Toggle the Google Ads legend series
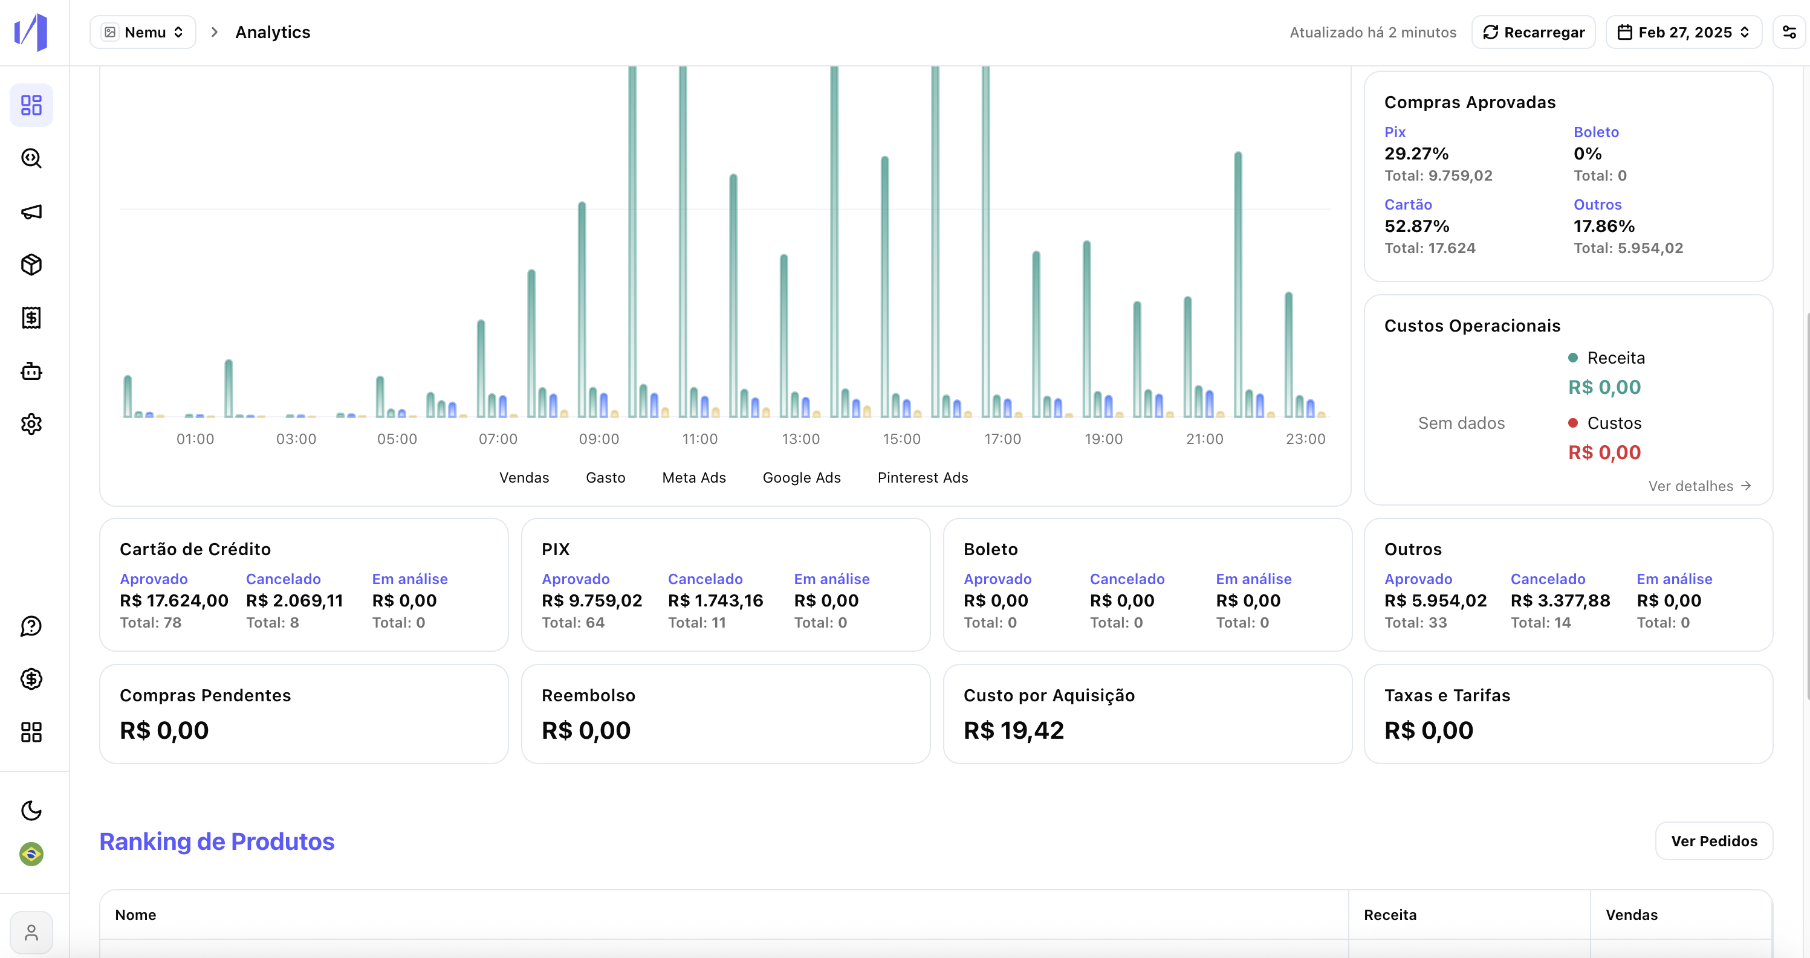 pyautogui.click(x=802, y=477)
